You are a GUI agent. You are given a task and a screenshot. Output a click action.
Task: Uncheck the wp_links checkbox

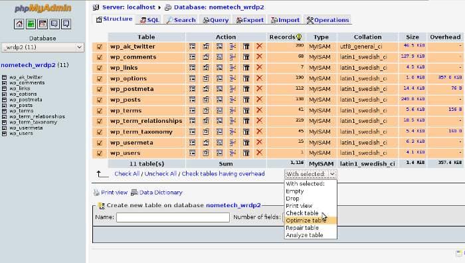click(100, 68)
